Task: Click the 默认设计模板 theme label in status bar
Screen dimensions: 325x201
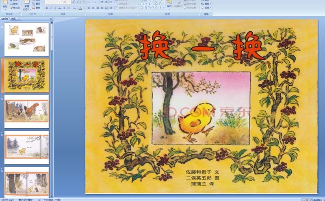Action: pos(26,200)
